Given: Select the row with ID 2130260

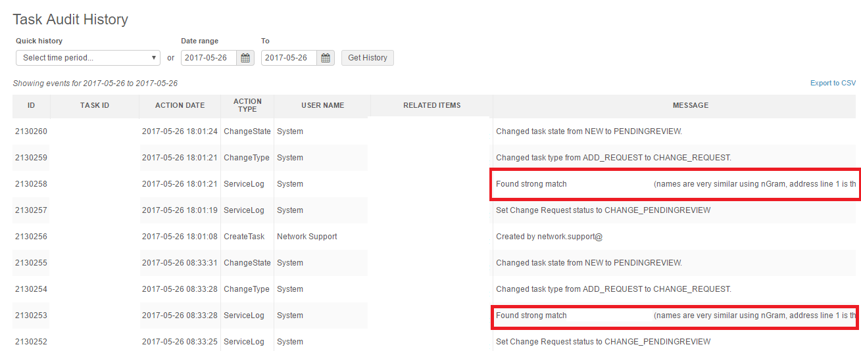Looking at the screenshot, I should pyautogui.click(x=31, y=131).
